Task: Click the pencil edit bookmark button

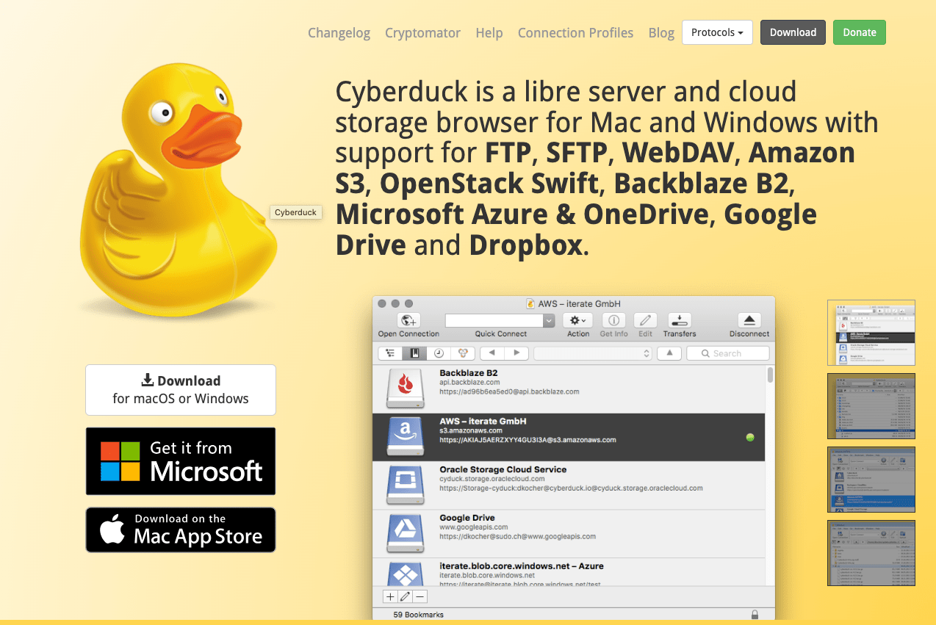Action: coord(405,596)
